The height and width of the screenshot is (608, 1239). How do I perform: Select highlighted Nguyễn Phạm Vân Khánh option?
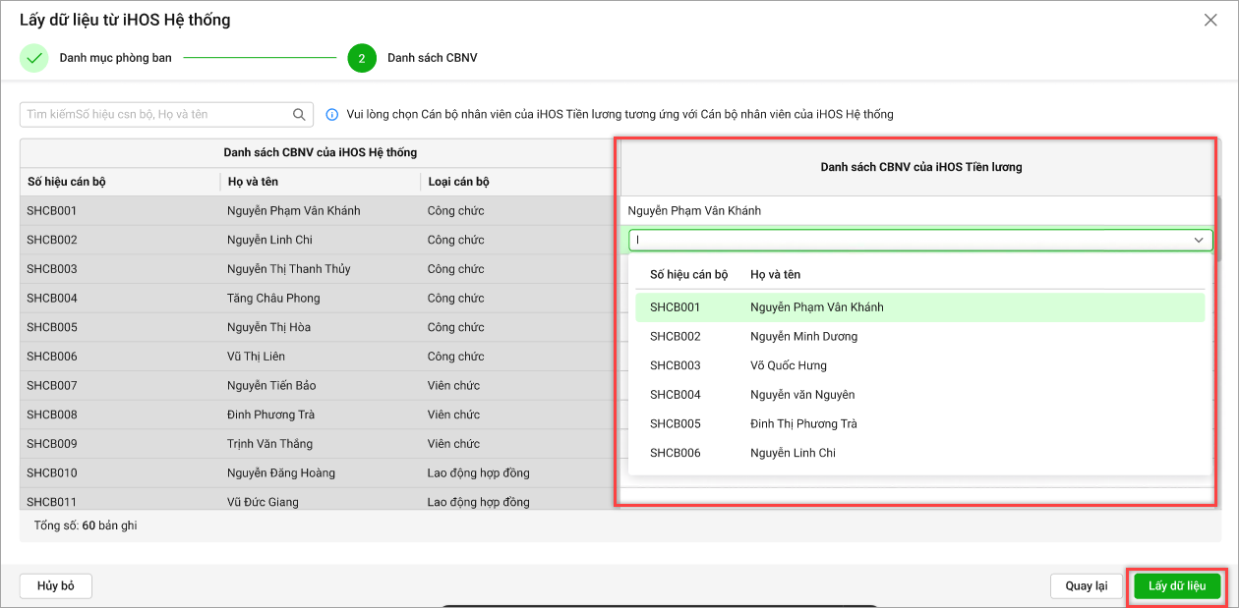click(816, 307)
